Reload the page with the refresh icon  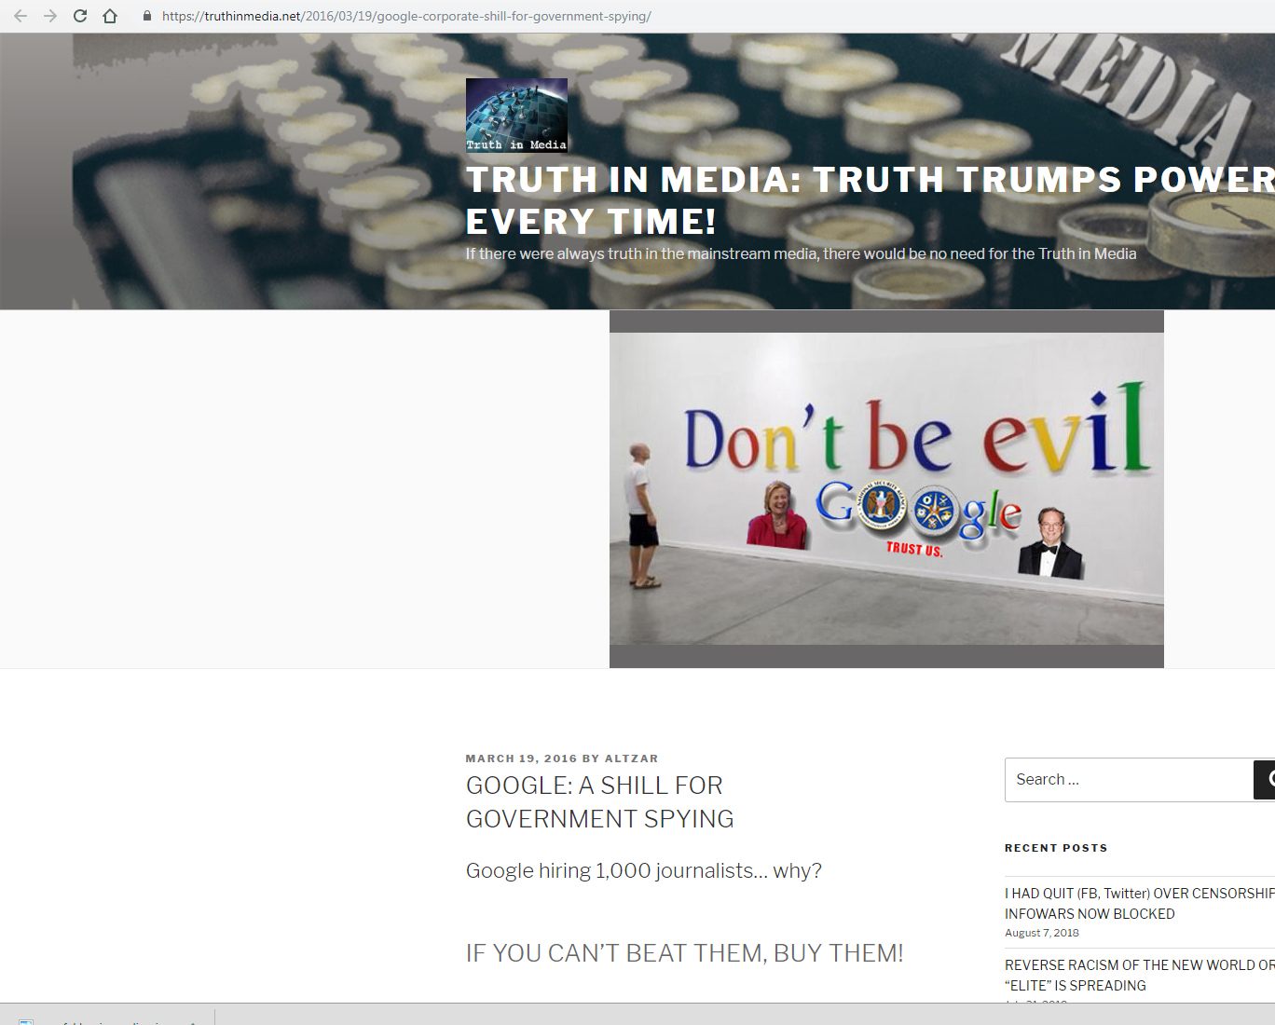(x=80, y=16)
